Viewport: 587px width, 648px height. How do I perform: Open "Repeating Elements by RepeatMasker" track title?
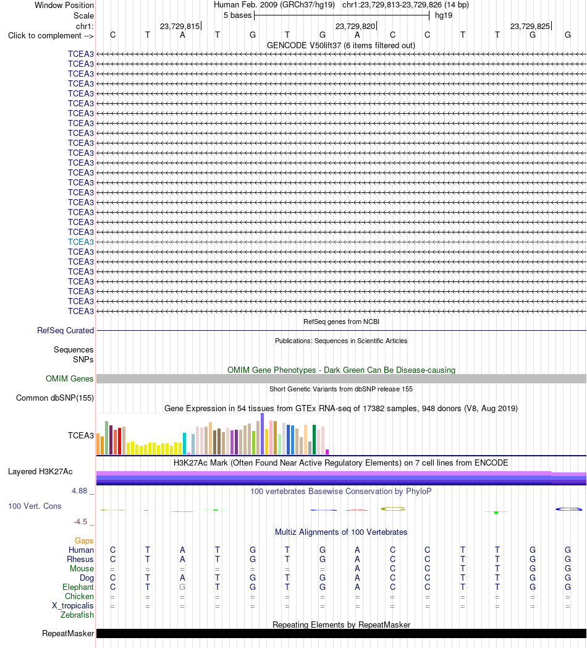(341, 625)
